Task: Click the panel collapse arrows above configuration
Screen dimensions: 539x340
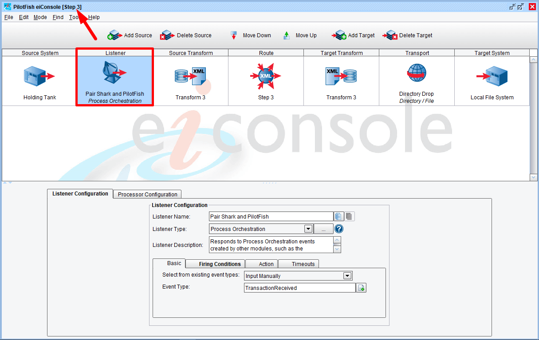Action: pyautogui.click(x=8, y=183)
